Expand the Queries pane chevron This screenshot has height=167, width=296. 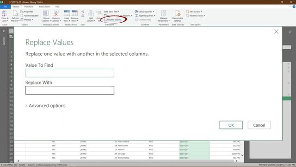point(4,31)
